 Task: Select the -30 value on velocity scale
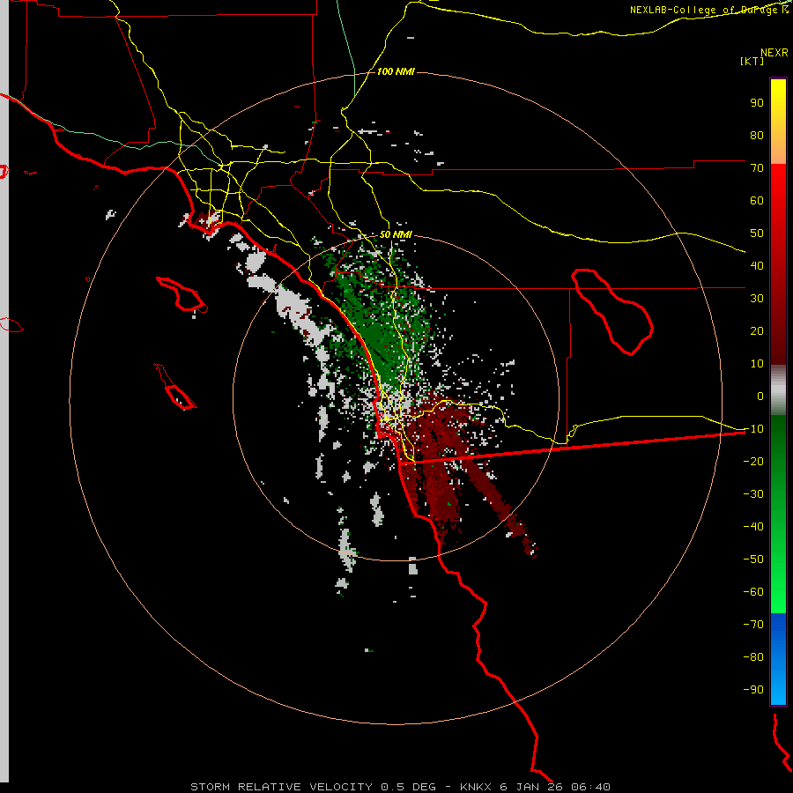point(753,494)
